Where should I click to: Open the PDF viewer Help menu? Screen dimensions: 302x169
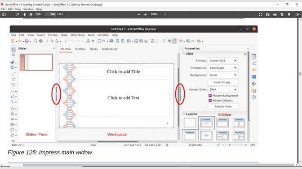[x=39, y=9]
